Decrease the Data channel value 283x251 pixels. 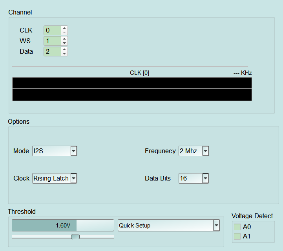click(64, 54)
